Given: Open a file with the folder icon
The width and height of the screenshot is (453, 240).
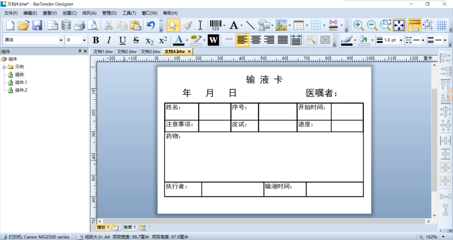Looking at the screenshot, I should (23, 25).
